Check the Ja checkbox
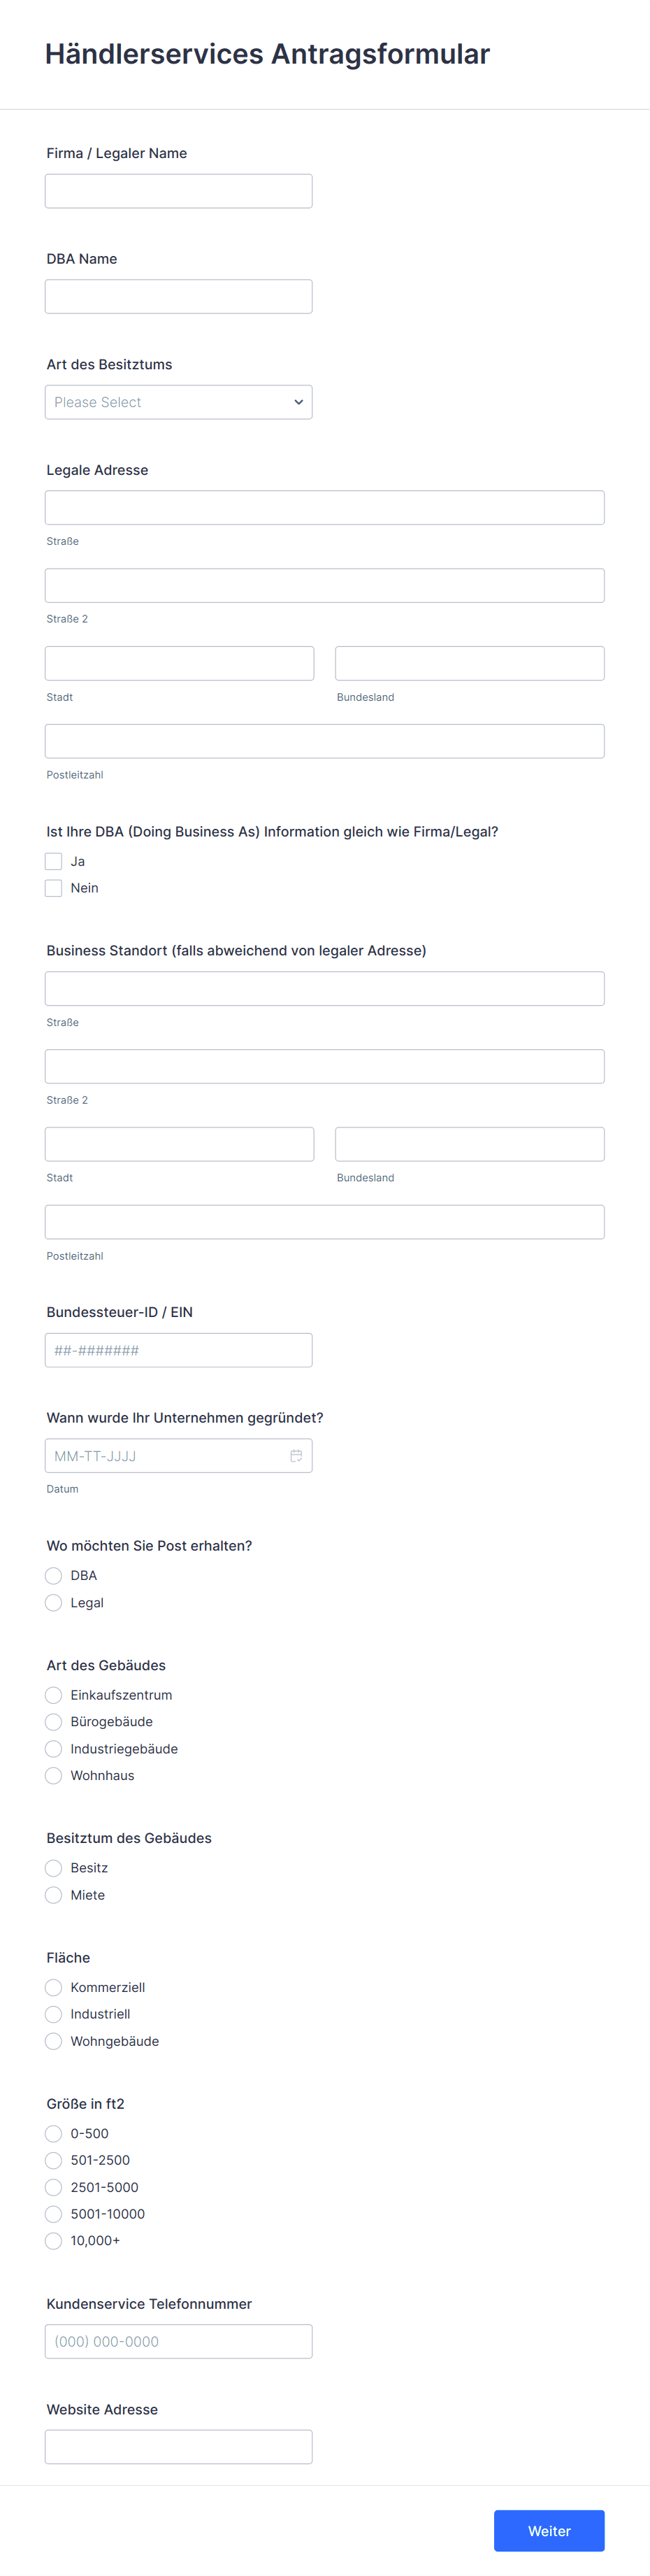Image resolution: width=650 pixels, height=2576 pixels. (x=54, y=861)
